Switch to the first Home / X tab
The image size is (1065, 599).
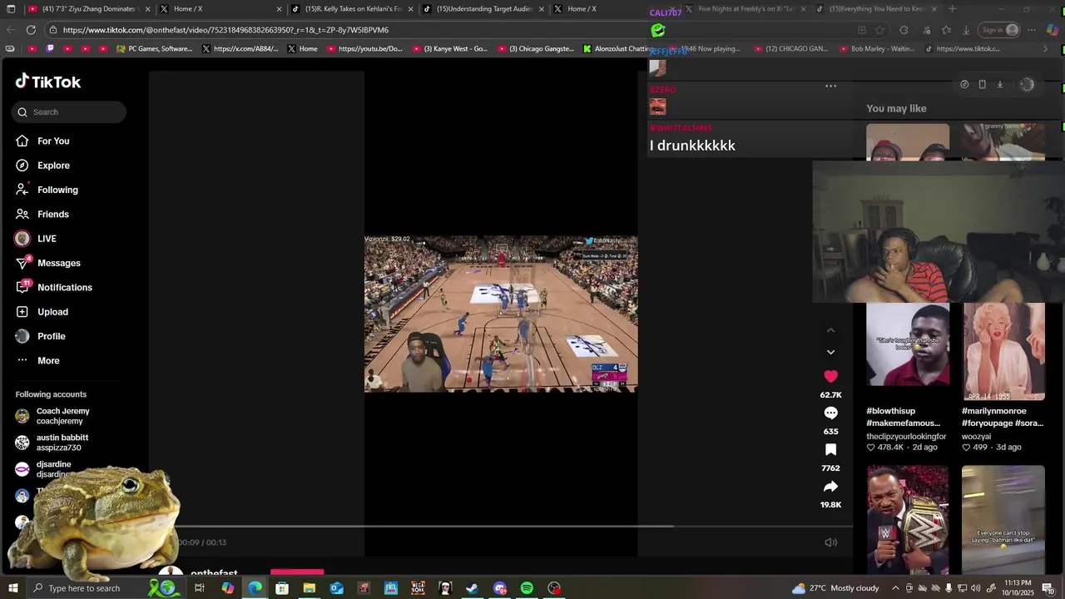pos(220,9)
